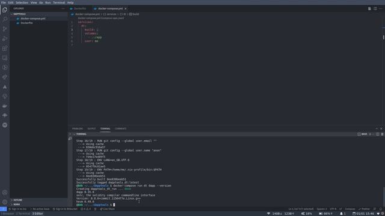Image resolution: width=385 pixels, height=216 pixels.
Task: Open the Accounts icon in activity bar
Action: coord(5,193)
